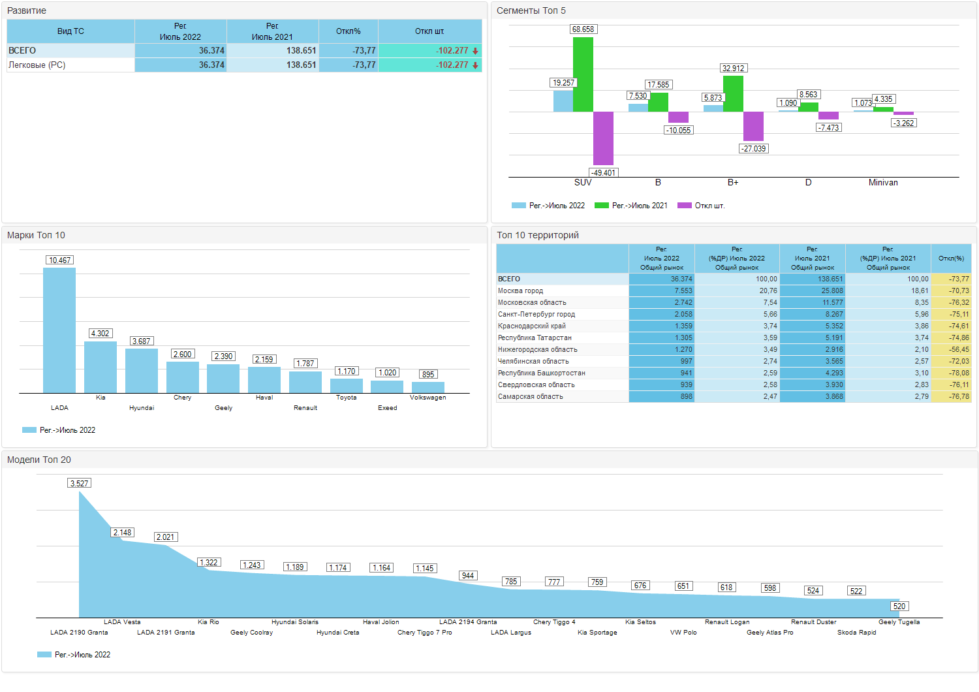Click data label 2.021 for LADA 2191 Granta

166,537
